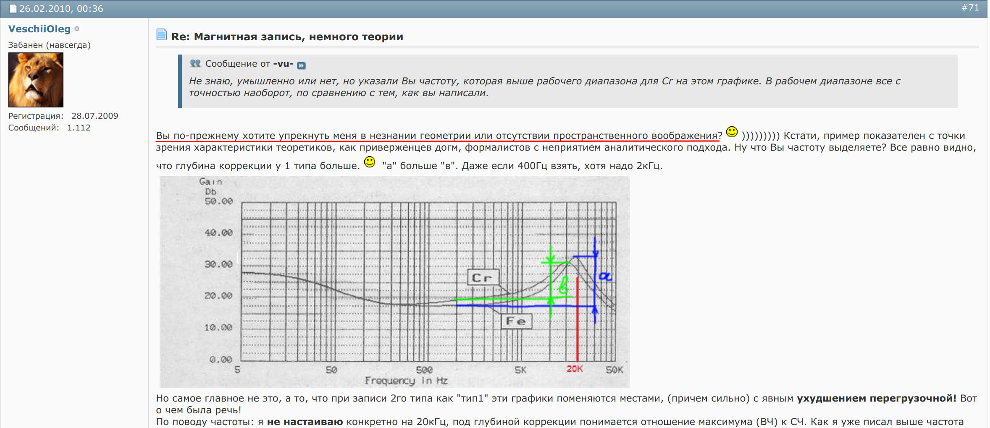The width and height of the screenshot is (990, 428).
Task: Click the "Frequency In Hz" axis label
Action: point(406,381)
